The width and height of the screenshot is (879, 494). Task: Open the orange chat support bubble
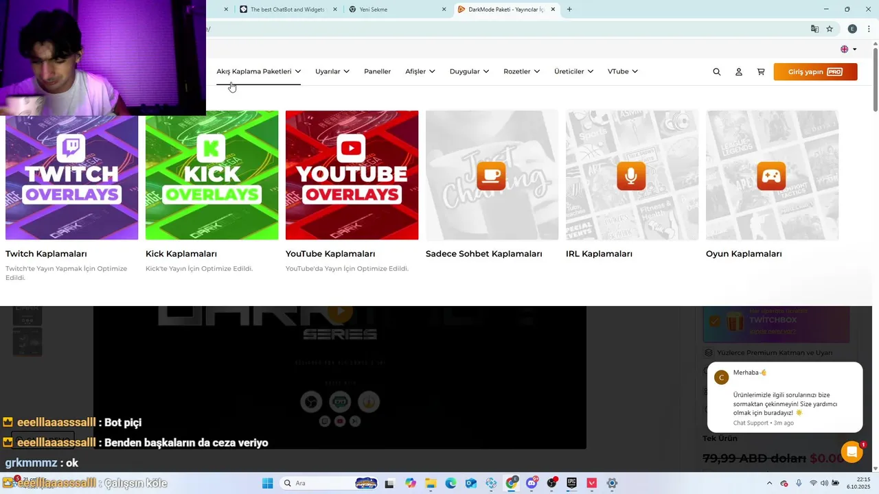click(x=852, y=452)
